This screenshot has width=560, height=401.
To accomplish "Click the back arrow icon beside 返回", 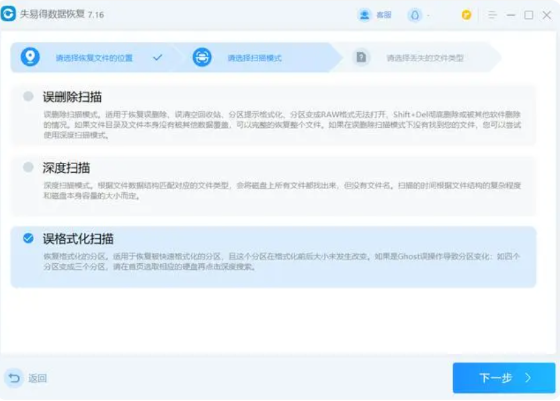I will point(13,378).
